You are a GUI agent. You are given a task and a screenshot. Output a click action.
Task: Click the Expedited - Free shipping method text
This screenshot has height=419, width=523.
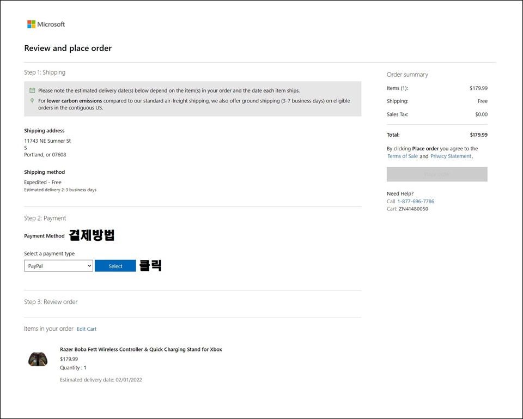(x=42, y=182)
